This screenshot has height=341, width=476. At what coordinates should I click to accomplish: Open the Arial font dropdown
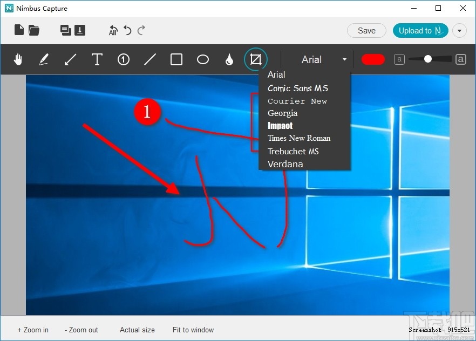click(x=344, y=59)
